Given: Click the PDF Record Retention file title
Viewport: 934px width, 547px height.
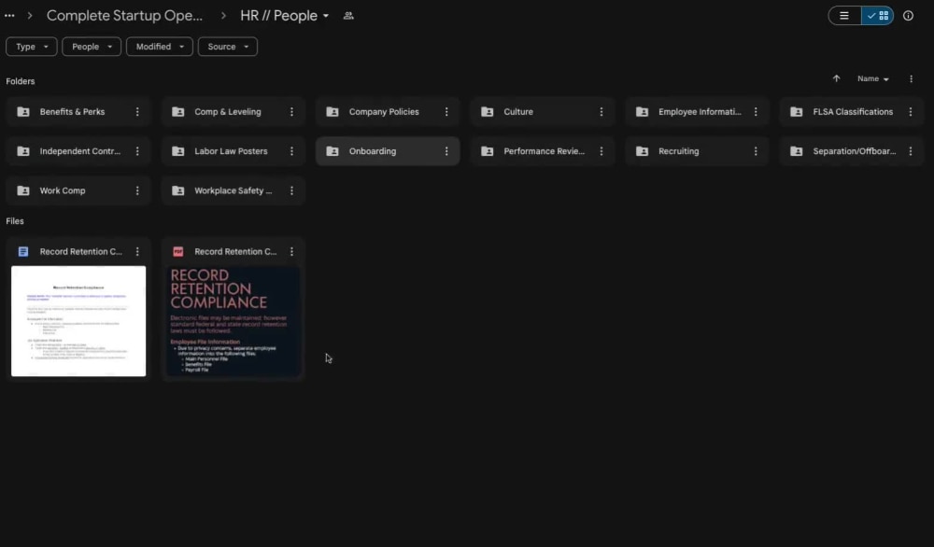Looking at the screenshot, I should pos(235,252).
